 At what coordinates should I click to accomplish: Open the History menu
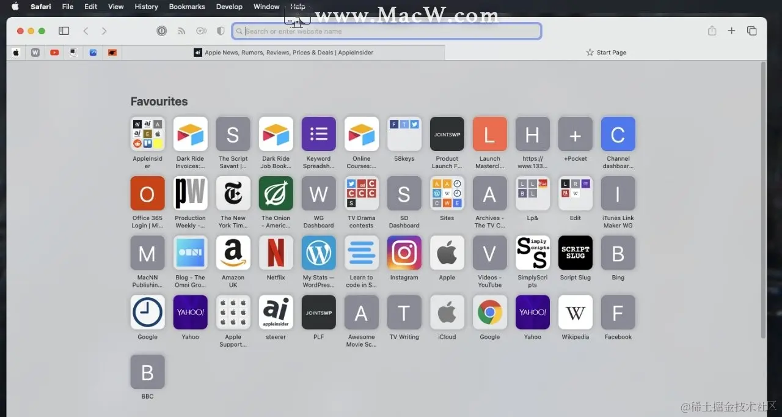146,7
